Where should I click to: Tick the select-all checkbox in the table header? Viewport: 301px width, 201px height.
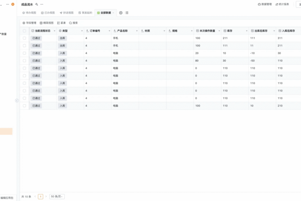click(24, 31)
